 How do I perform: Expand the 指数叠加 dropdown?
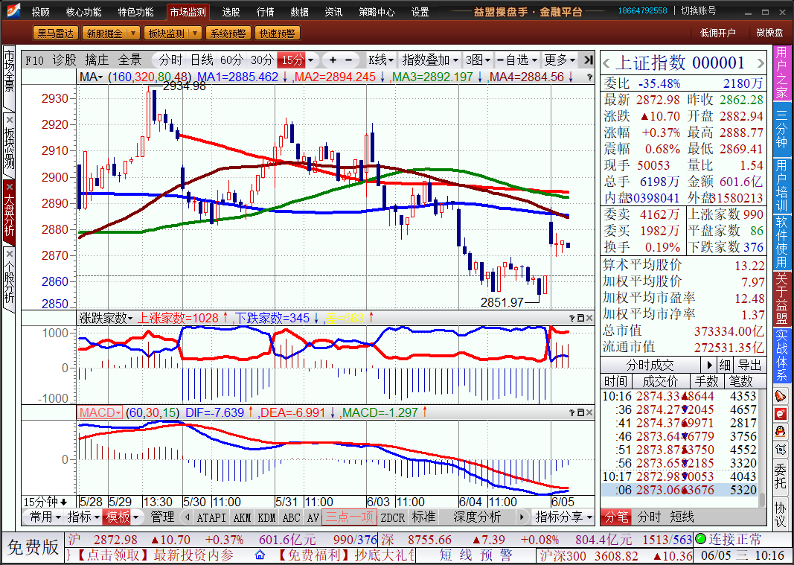click(430, 60)
